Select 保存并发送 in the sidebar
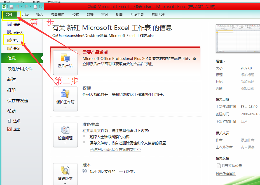Image resolution: width=260 pixels, height=185 pixels. (18, 100)
